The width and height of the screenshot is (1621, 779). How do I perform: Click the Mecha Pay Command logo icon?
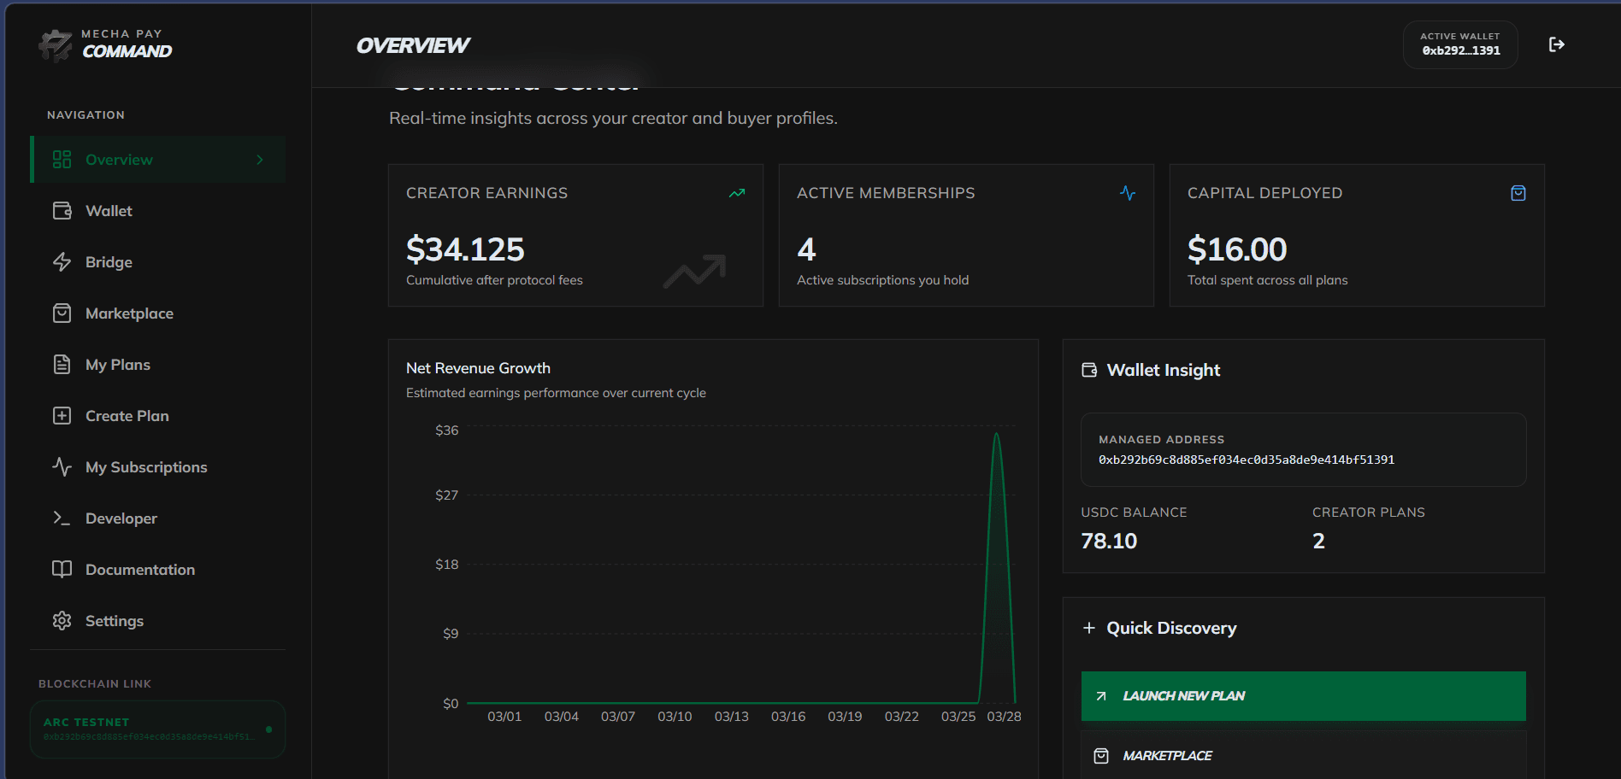(56, 44)
